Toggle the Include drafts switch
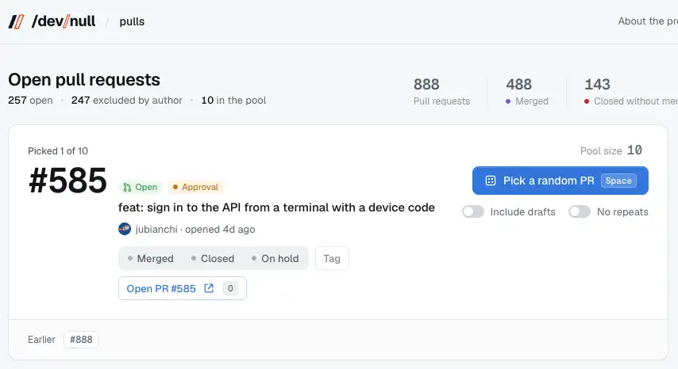The height and width of the screenshot is (369, 678). (473, 211)
